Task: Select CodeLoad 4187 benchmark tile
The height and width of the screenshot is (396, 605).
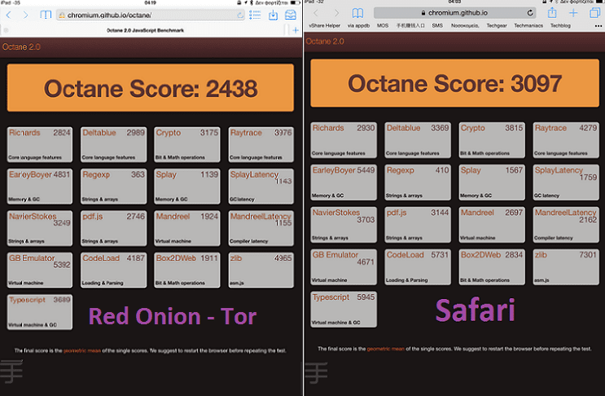Action: (x=113, y=270)
